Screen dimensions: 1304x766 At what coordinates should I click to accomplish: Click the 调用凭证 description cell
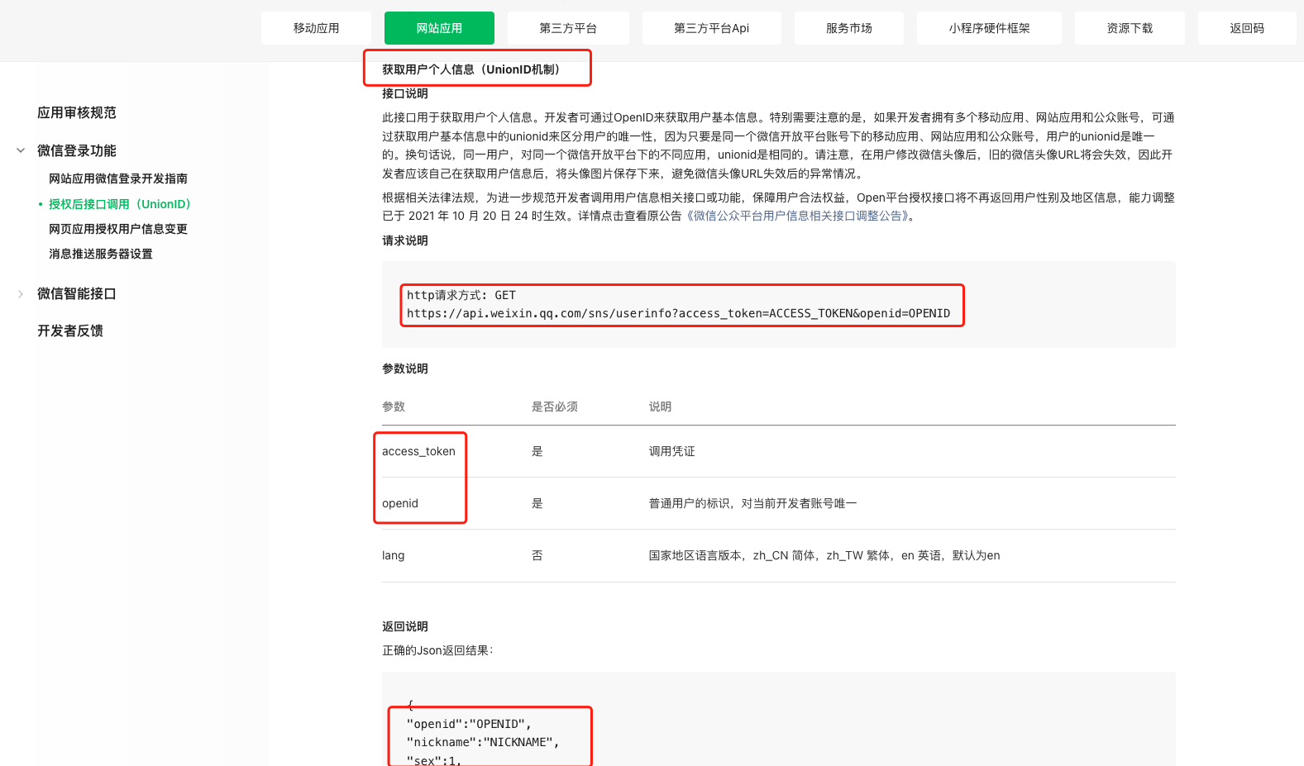point(672,451)
